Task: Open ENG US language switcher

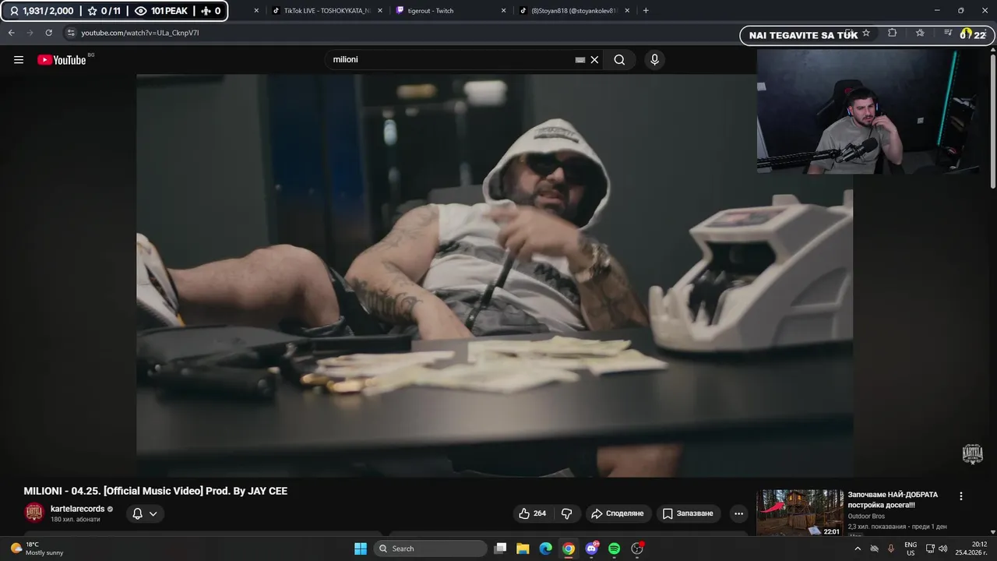Action: coord(911,549)
